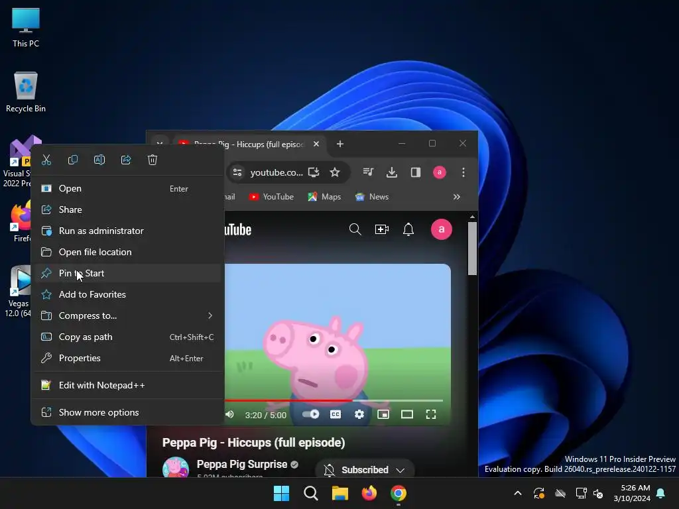Viewport: 679px width, 509px height.
Task: Click the site info icon in address bar
Action: (x=237, y=173)
